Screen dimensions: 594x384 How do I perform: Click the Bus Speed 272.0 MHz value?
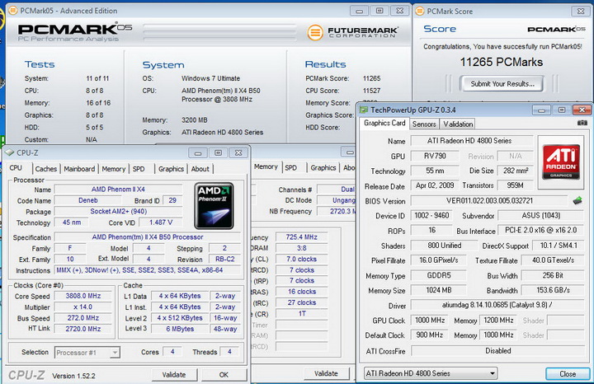coord(83,318)
